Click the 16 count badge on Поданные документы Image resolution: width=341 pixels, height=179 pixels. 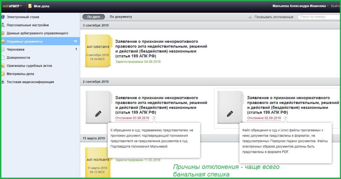click(75, 41)
